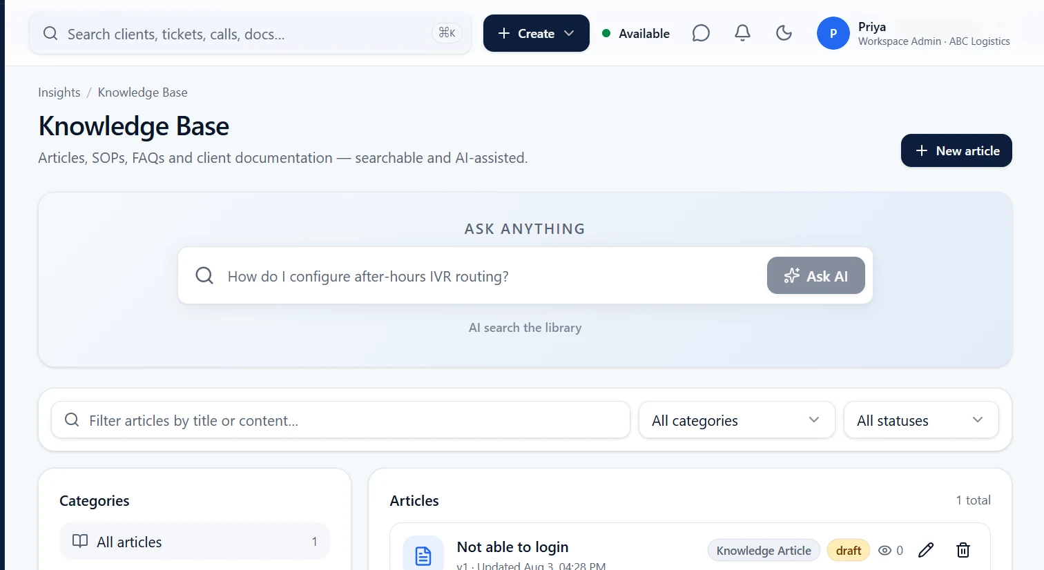Click the Articles panel heading
The height and width of the screenshot is (570, 1044).
(414, 500)
